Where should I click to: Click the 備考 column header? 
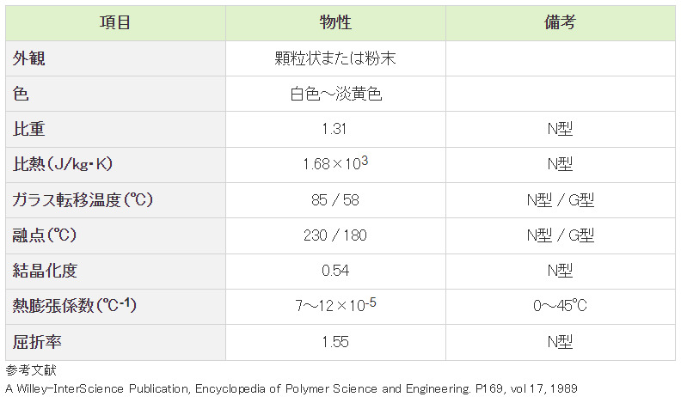560,22
